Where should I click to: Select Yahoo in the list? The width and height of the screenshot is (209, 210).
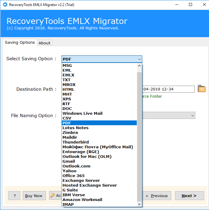point(99,171)
